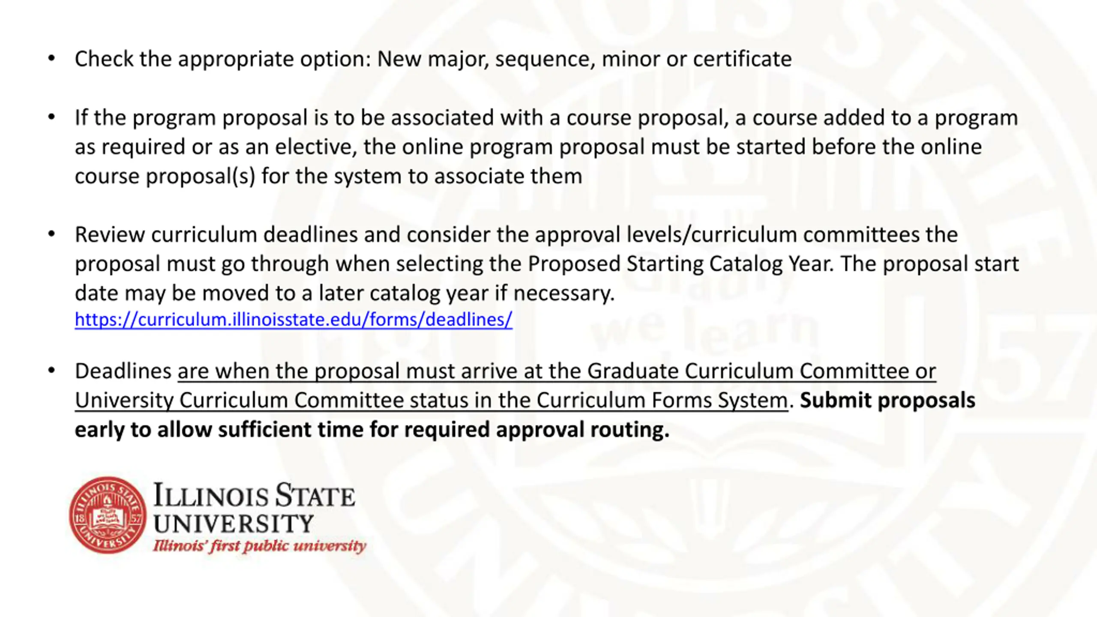Click the bold text "Submit proposals"
Viewport: 1097px width, 617px height.
[x=887, y=401]
